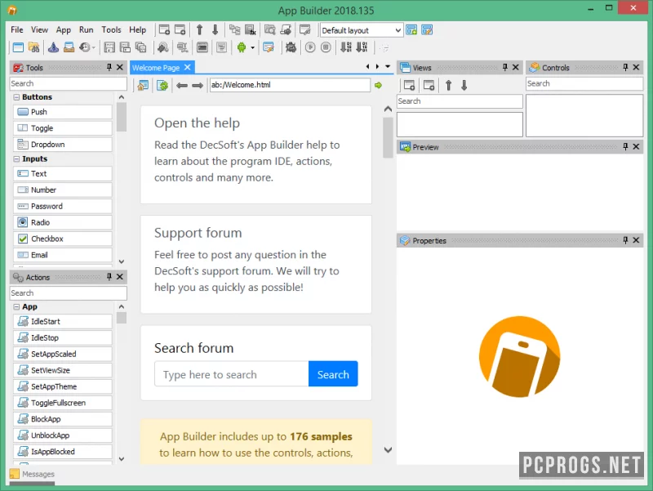The image size is (653, 491).
Task: Select the Radio control tool
Action: [63, 222]
